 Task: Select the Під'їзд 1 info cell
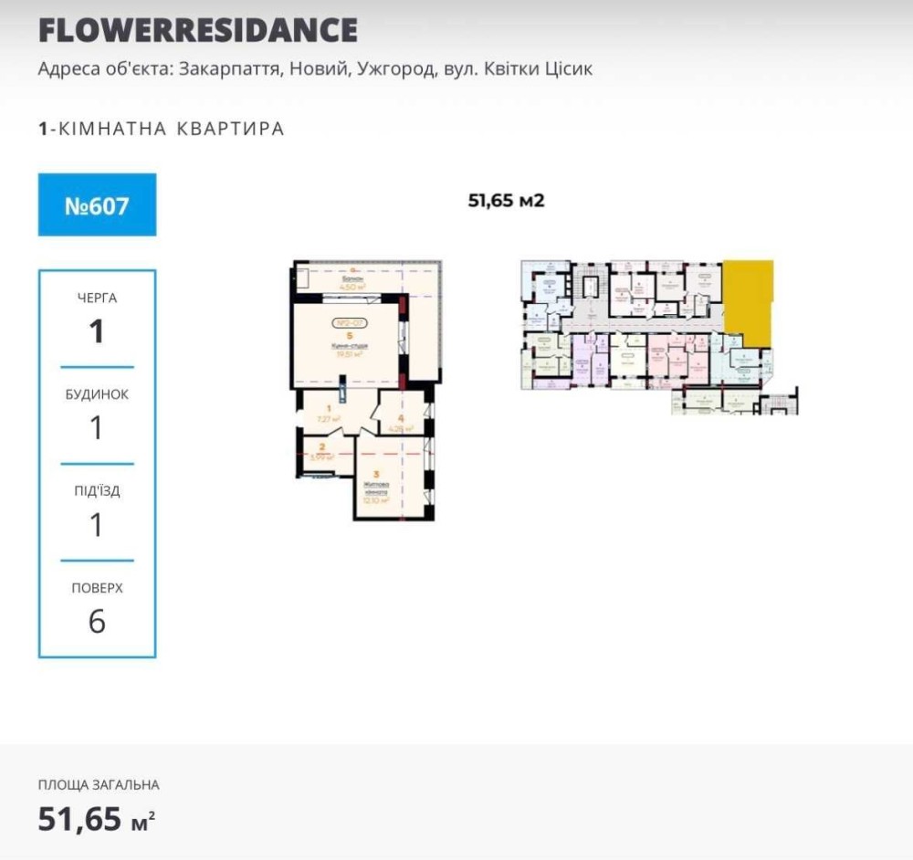(97, 513)
